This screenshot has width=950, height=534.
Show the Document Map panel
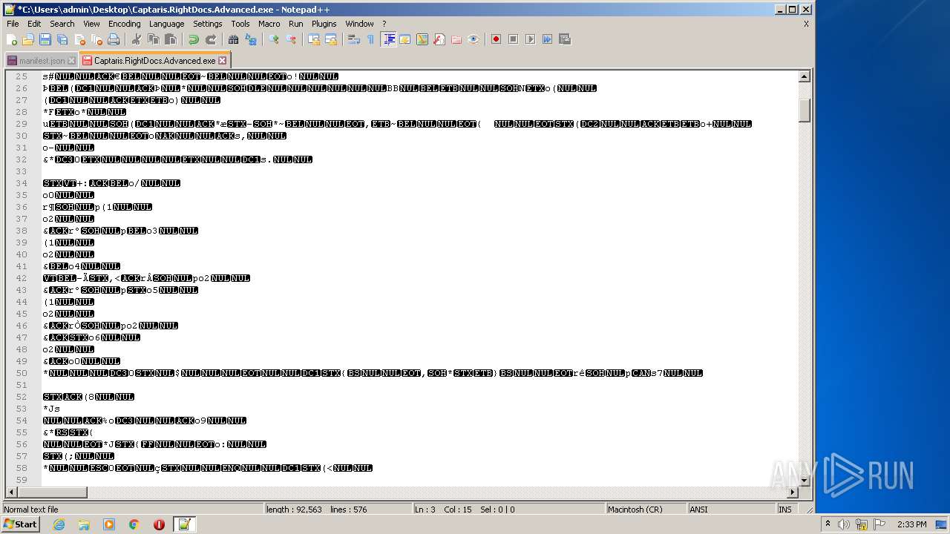click(422, 39)
